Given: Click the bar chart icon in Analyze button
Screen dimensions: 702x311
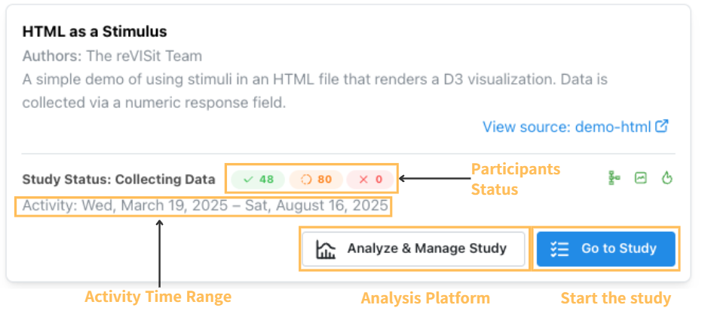Looking at the screenshot, I should 326,249.
